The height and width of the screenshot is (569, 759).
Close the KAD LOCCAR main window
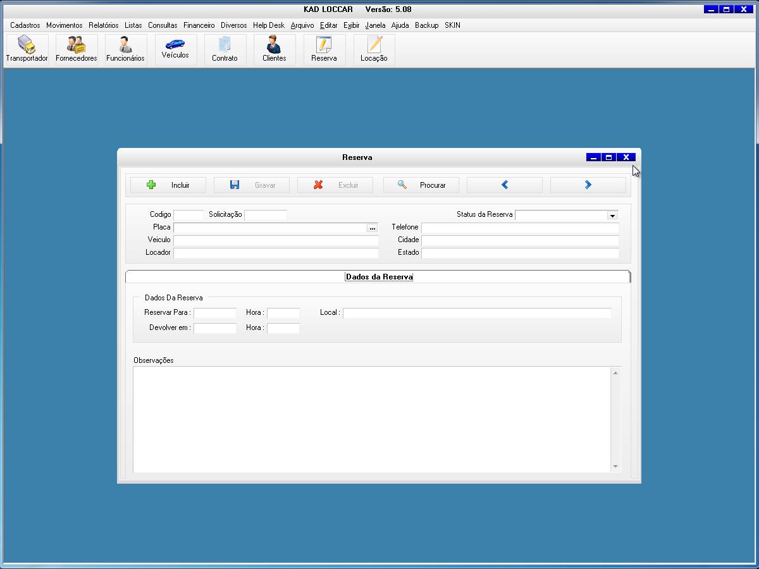pyautogui.click(x=744, y=9)
